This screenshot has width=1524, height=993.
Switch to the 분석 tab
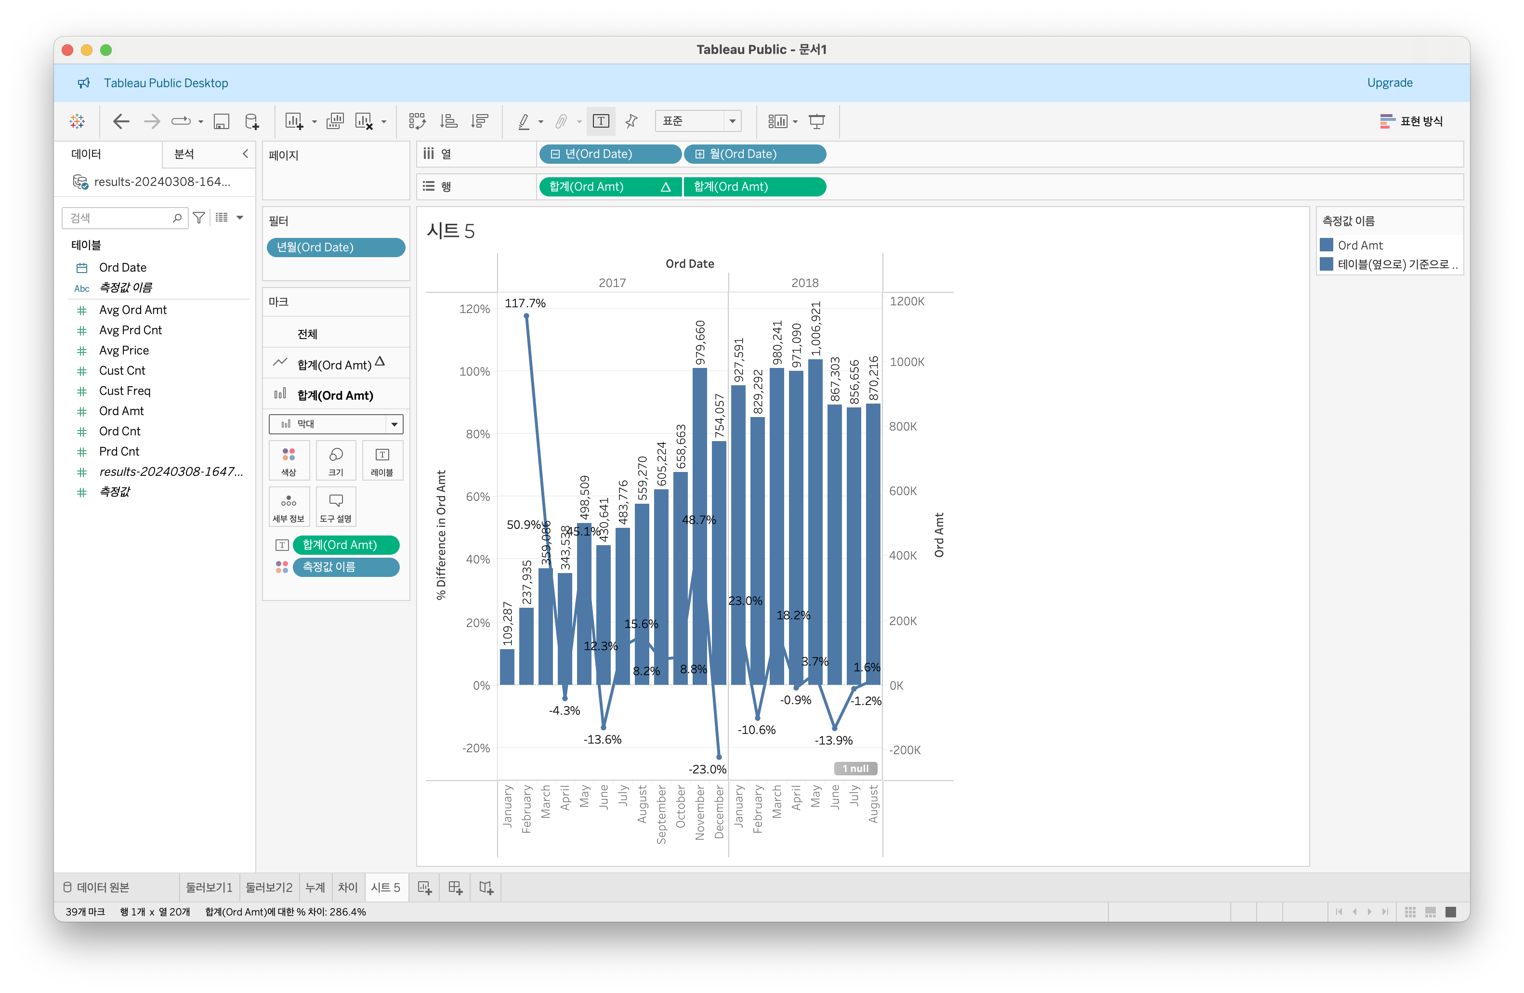tap(184, 154)
